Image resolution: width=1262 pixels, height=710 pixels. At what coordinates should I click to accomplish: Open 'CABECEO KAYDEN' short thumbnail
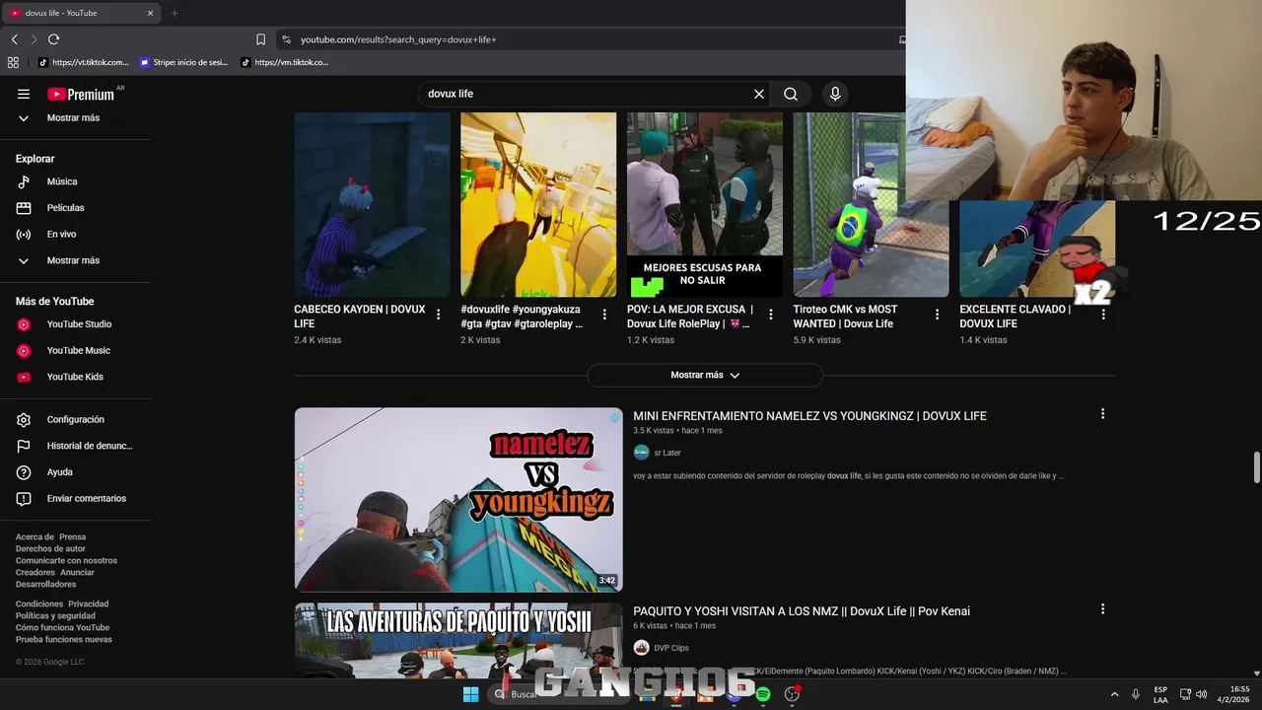(372, 204)
